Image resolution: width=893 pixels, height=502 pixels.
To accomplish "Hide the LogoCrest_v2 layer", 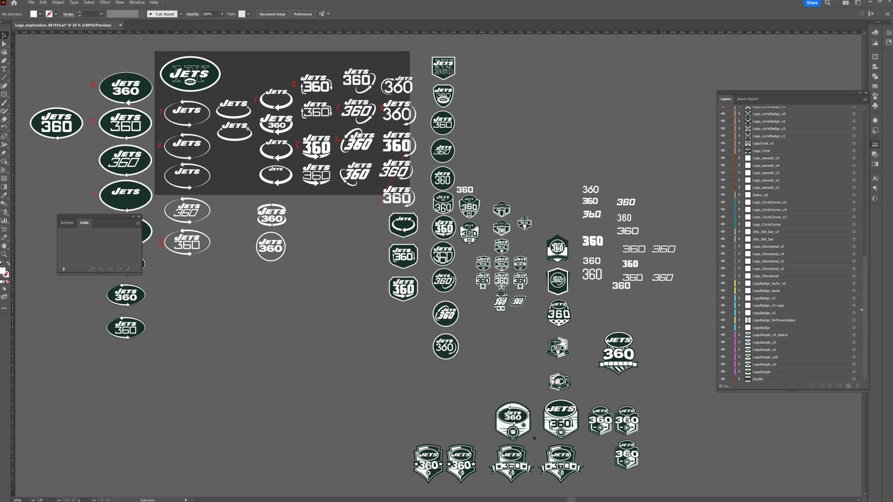I will [723, 143].
